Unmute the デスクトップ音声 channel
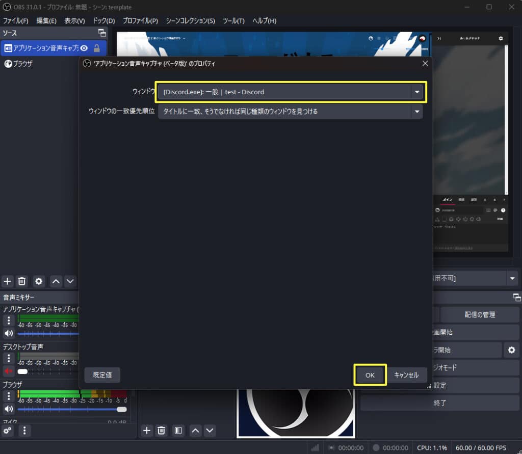The width and height of the screenshot is (522, 454). point(9,371)
